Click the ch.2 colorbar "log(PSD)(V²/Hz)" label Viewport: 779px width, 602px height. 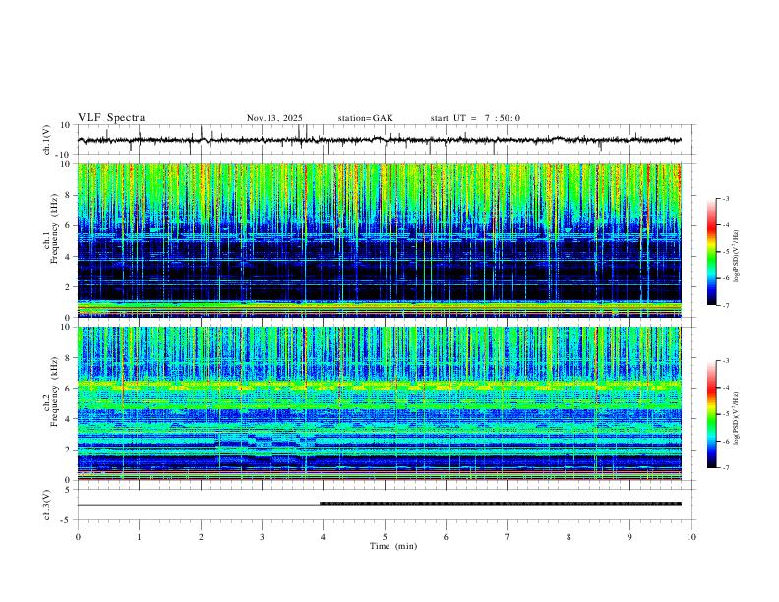[737, 419]
